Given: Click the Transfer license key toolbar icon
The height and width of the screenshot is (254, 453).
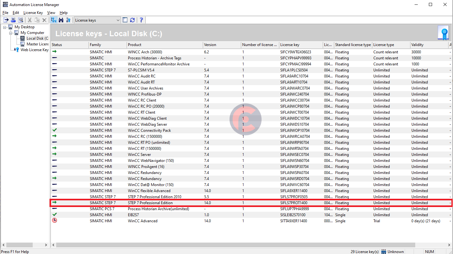Looking at the screenshot, I should click(x=6, y=20).
